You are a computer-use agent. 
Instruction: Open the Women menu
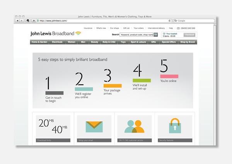click(x=72, y=42)
